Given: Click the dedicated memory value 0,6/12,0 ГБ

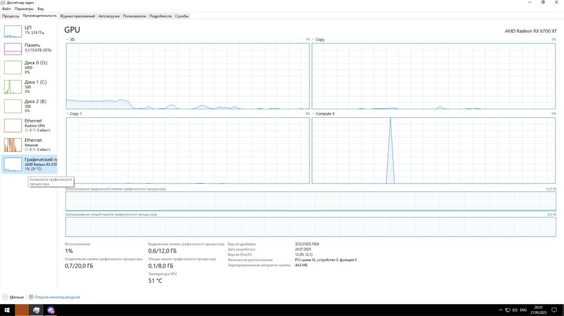Looking at the screenshot, I should click(162, 251).
